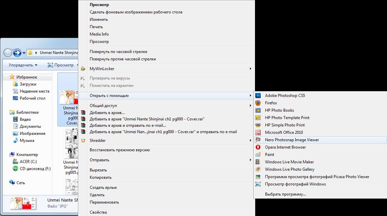This screenshot has width=387, height=216.
Task: Click the Opera Internet Browser icon
Action: point(258,147)
